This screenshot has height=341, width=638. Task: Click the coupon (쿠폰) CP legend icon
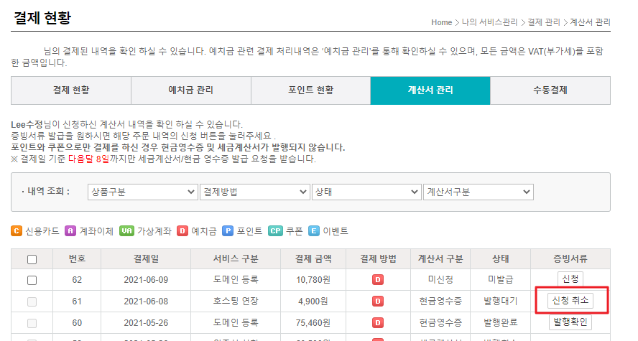pyautogui.click(x=275, y=231)
